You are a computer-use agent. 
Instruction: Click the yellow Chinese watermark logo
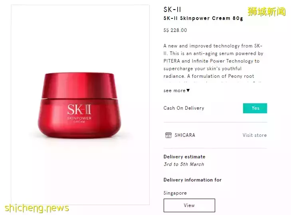pos(267,12)
